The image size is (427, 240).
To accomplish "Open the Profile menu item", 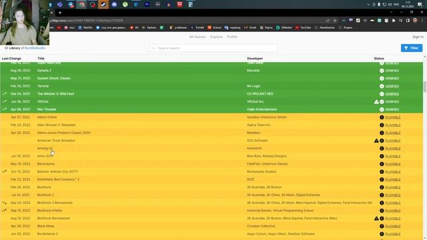I will coord(232,37).
